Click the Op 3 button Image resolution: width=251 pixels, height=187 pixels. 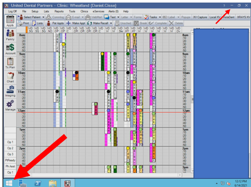pyautogui.click(x=10, y=154)
